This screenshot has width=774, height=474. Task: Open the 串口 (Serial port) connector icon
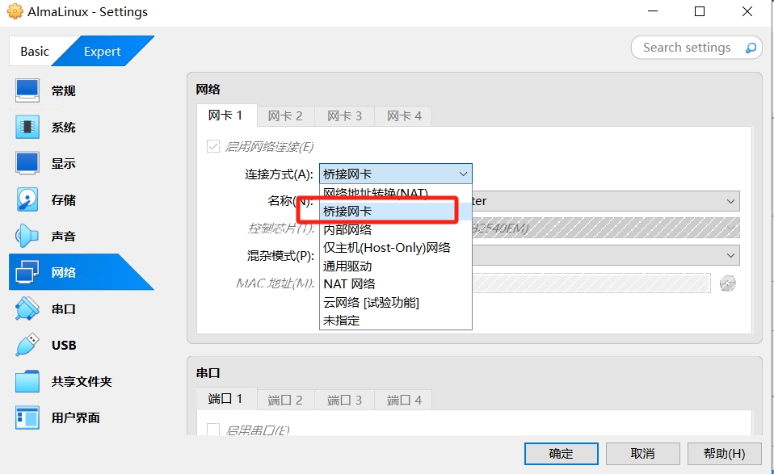tap(27, 308)
